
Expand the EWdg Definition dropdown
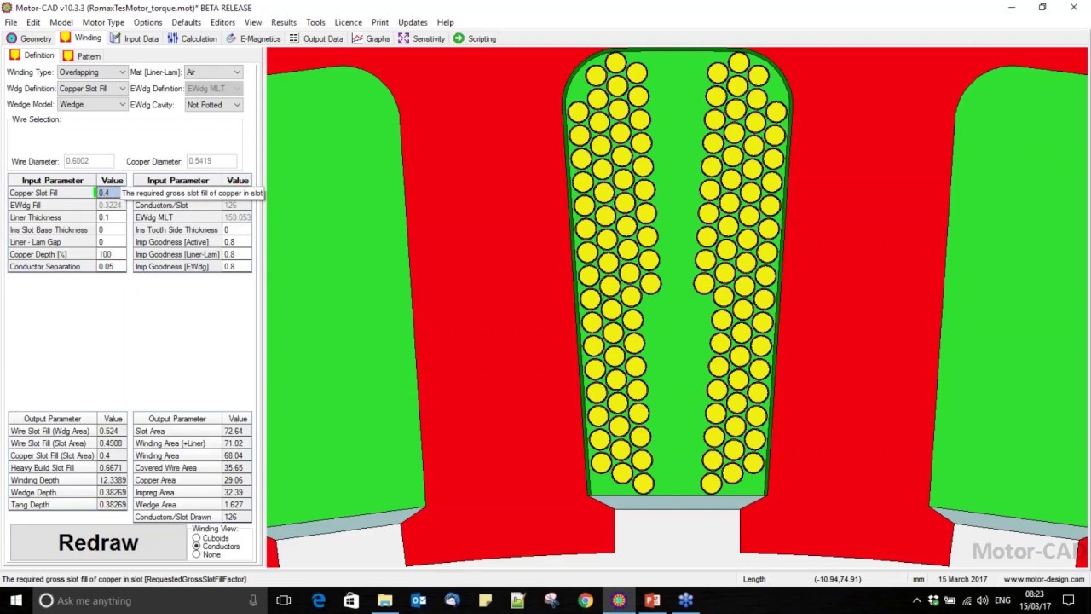tap(237, 89)
